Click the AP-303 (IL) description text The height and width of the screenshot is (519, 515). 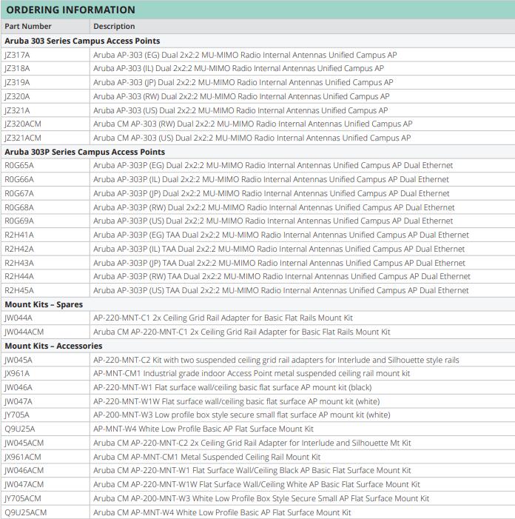[x=238, y=69]
